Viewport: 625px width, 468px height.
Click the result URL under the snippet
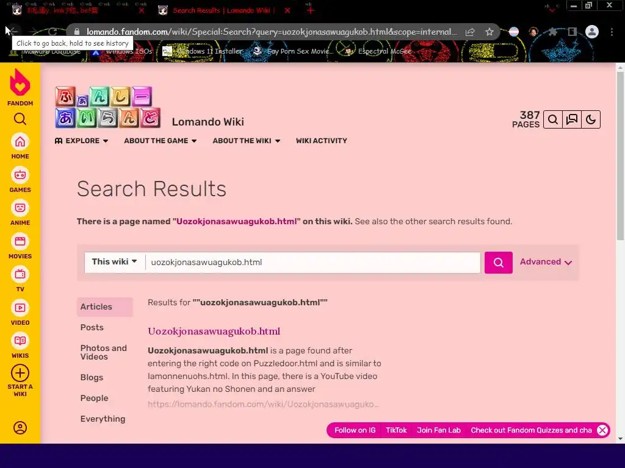click(263, 405)
